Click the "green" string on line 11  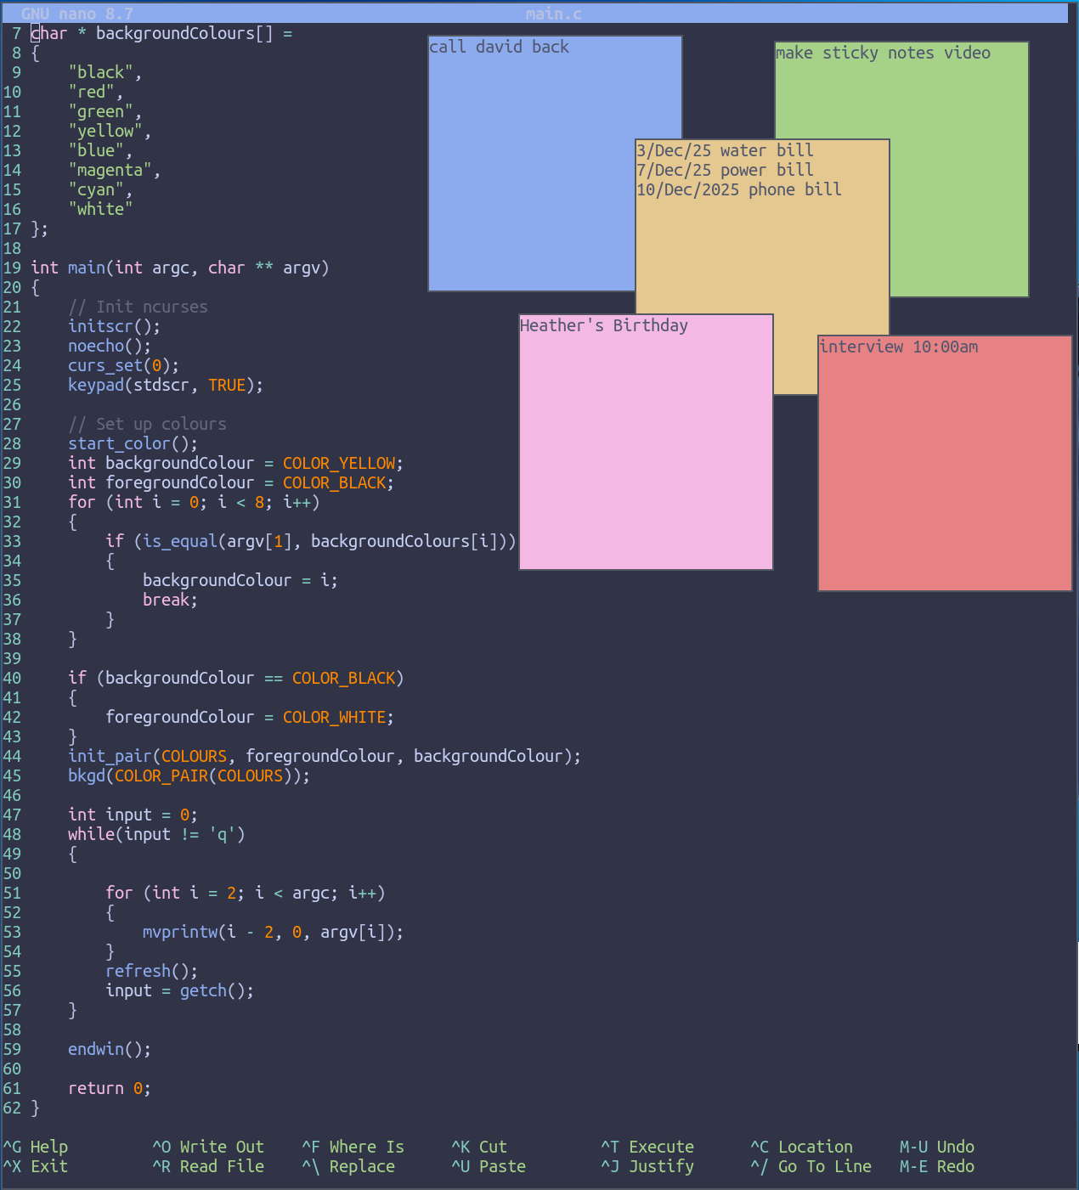click(100, 111)
